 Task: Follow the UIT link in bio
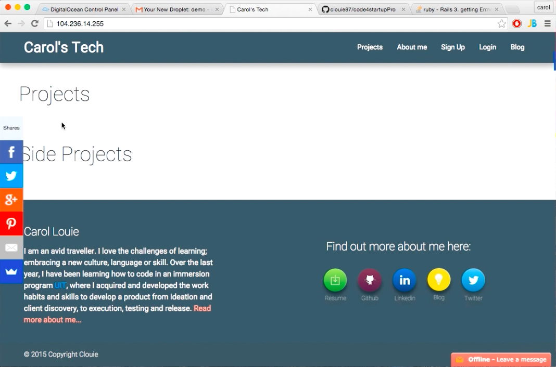tap(60, 285)
